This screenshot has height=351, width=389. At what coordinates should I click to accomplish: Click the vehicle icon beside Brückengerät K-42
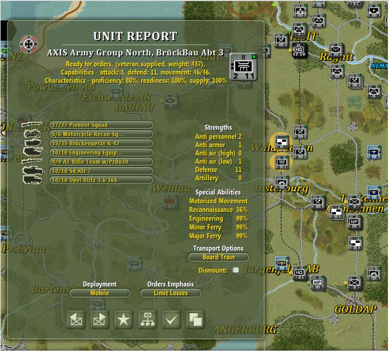coord(33,144)
